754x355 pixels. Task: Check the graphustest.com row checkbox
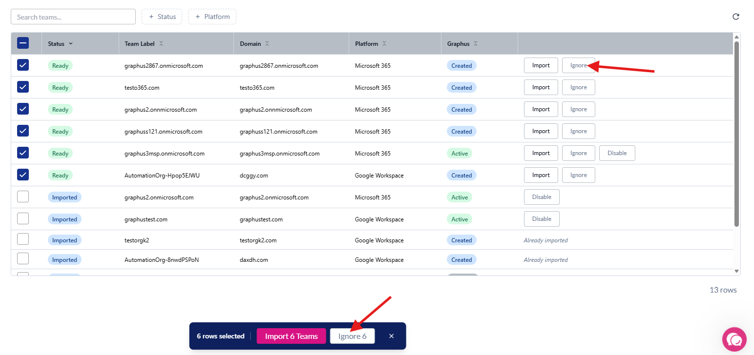(x=23, y=218)
